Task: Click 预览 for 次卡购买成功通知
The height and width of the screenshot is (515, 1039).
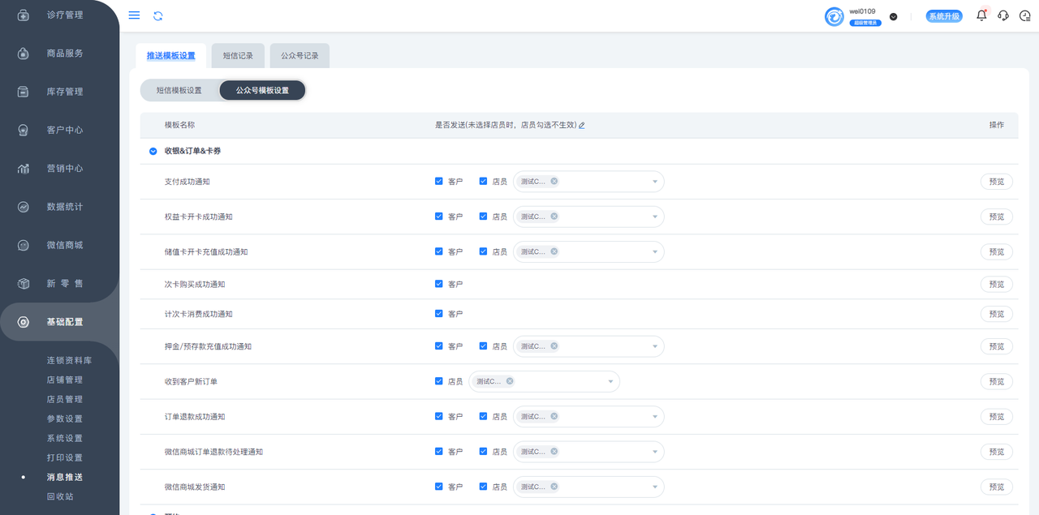Action: click(997, 284)
